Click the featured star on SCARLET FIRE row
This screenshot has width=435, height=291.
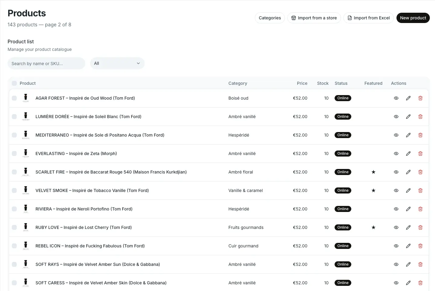[373, 172]
